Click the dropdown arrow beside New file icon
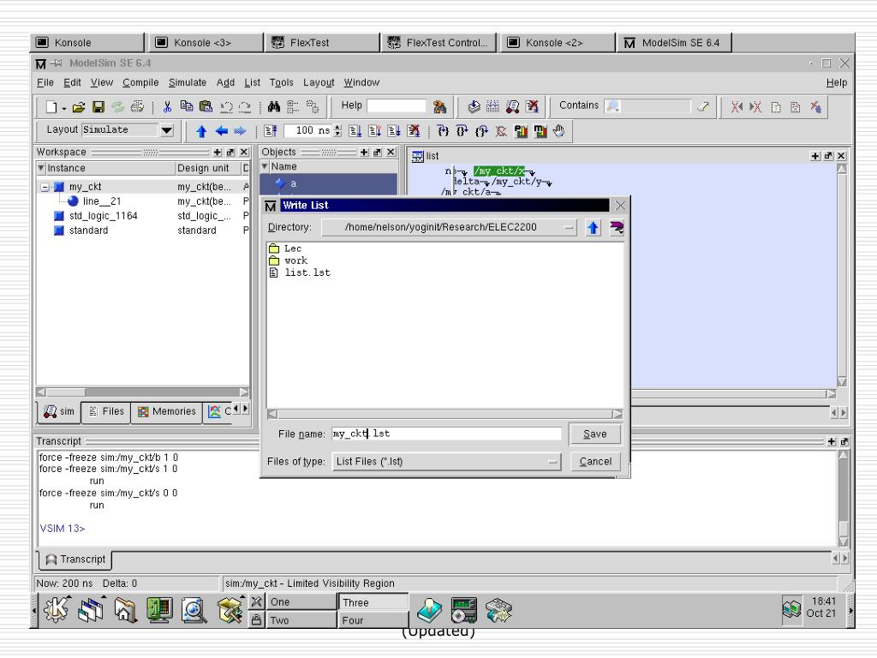The height and width of the screenshot is (658, 877). tap(64, 108)
